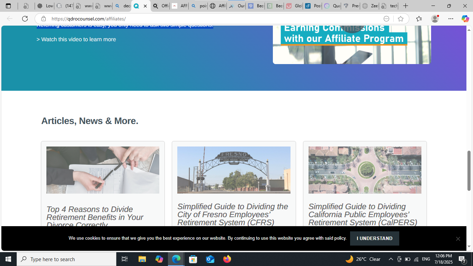This screenshot has height=266, width=473.
Task: Switch to the 'Low' ChatGPT tab
Action: point(45,6)
